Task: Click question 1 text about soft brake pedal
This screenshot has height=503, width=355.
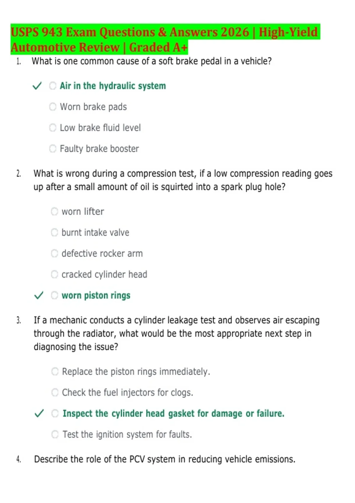Action: 151,61
